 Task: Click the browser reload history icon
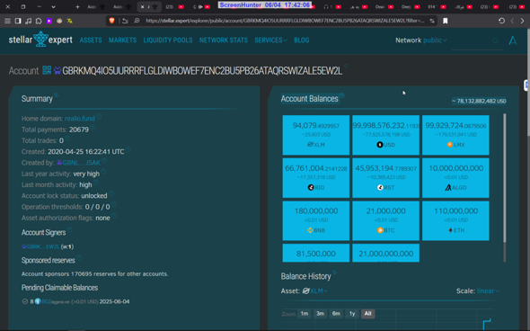(501, 21)
